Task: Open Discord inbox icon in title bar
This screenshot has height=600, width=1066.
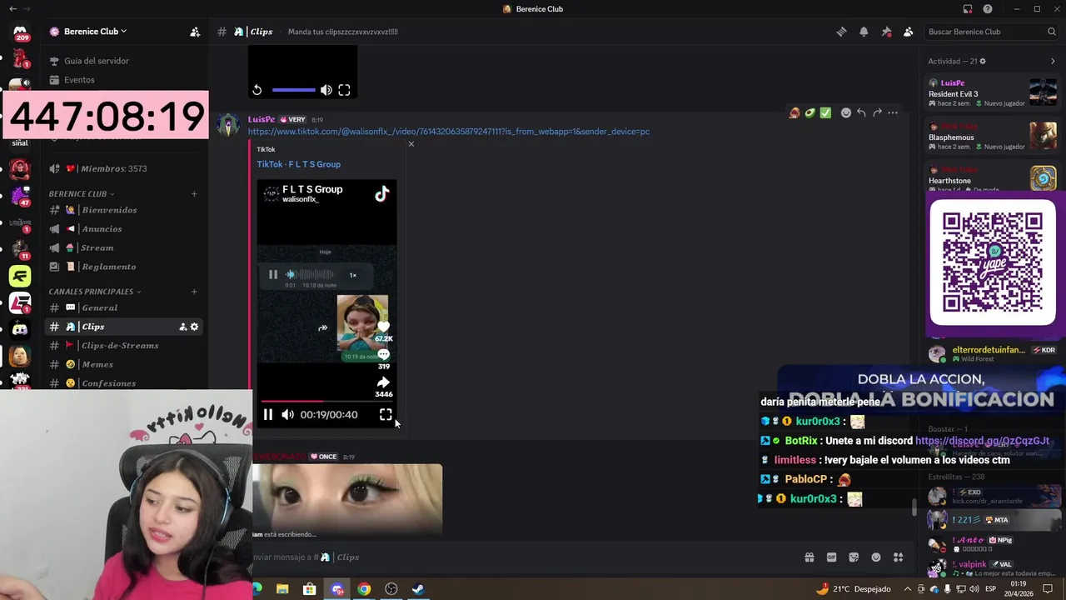Action: (968, 9)
